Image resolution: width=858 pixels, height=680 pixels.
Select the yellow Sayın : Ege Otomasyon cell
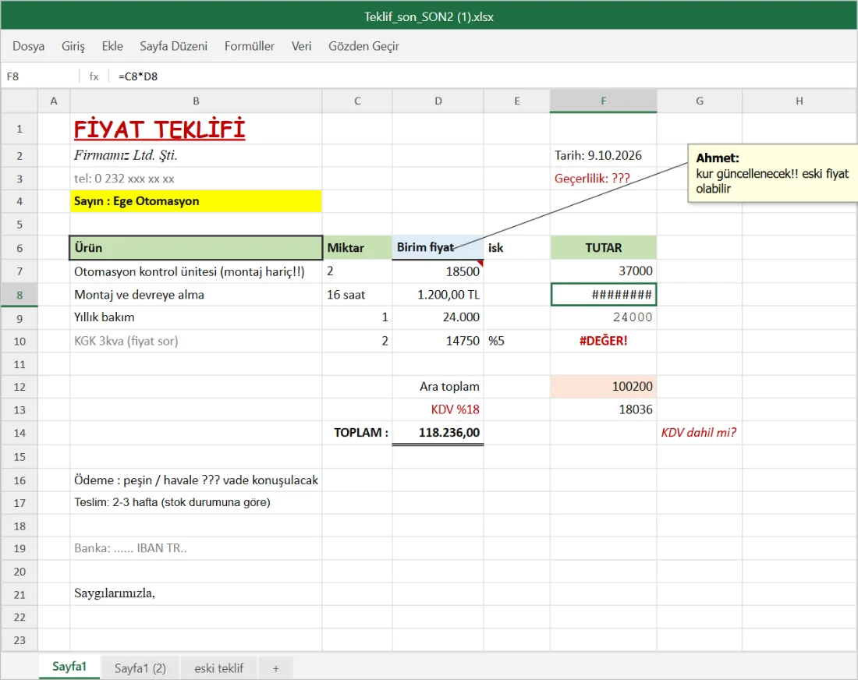point(196,200)
